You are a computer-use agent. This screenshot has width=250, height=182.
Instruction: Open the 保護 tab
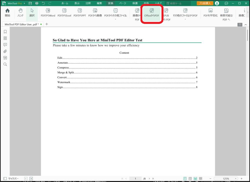(x=135, y=3)
